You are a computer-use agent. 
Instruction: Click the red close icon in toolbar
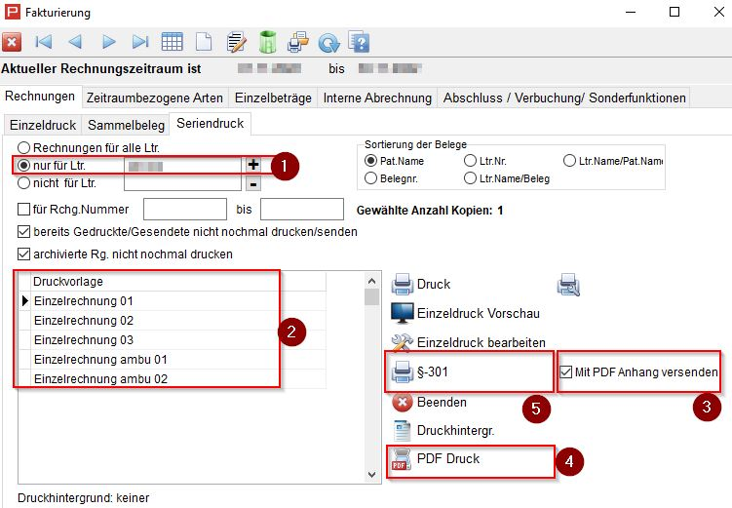coord(12,42)
